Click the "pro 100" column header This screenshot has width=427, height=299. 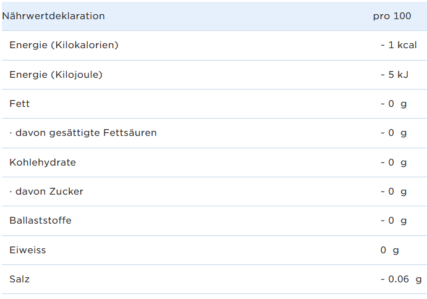(x=392, y=16)
